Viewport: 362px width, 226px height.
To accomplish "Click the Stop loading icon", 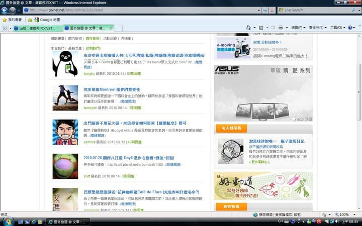I will (272, 10).
